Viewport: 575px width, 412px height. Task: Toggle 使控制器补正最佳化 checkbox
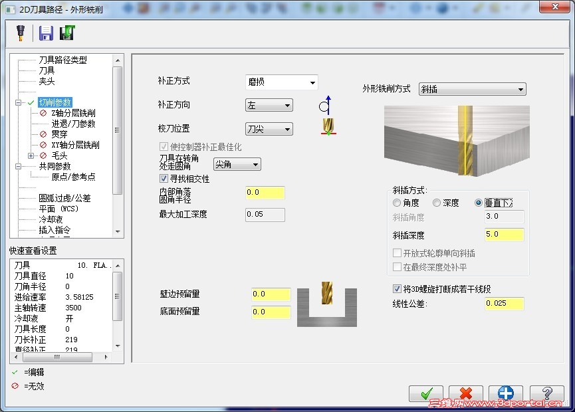pos(164,147)
